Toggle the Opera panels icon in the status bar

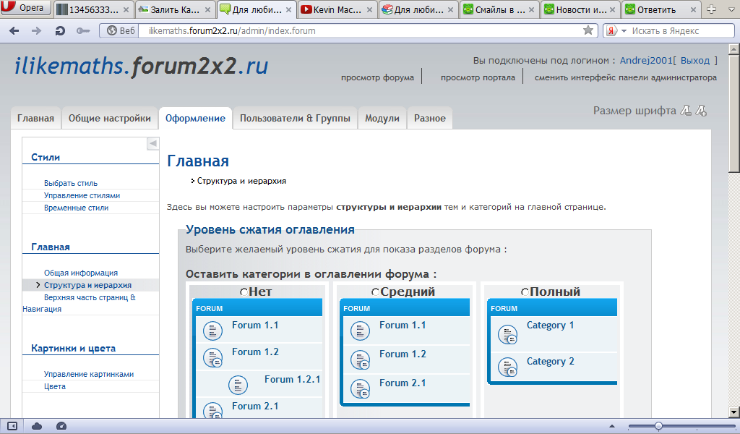point(12,426)
